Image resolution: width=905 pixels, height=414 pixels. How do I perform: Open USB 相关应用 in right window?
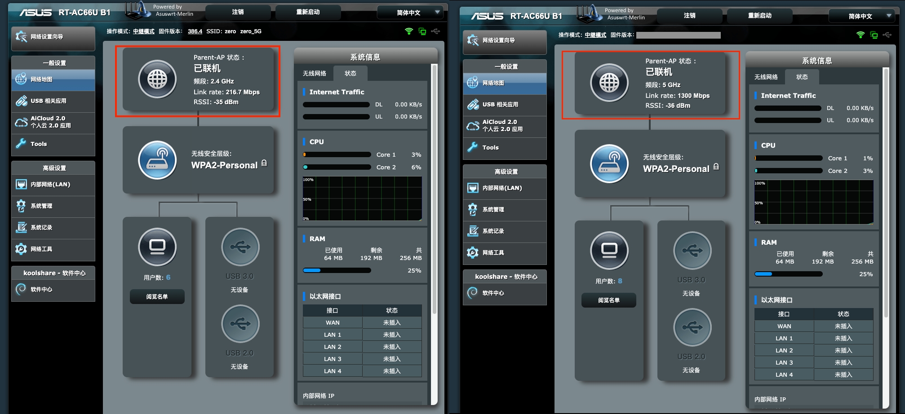click(505, 105)
